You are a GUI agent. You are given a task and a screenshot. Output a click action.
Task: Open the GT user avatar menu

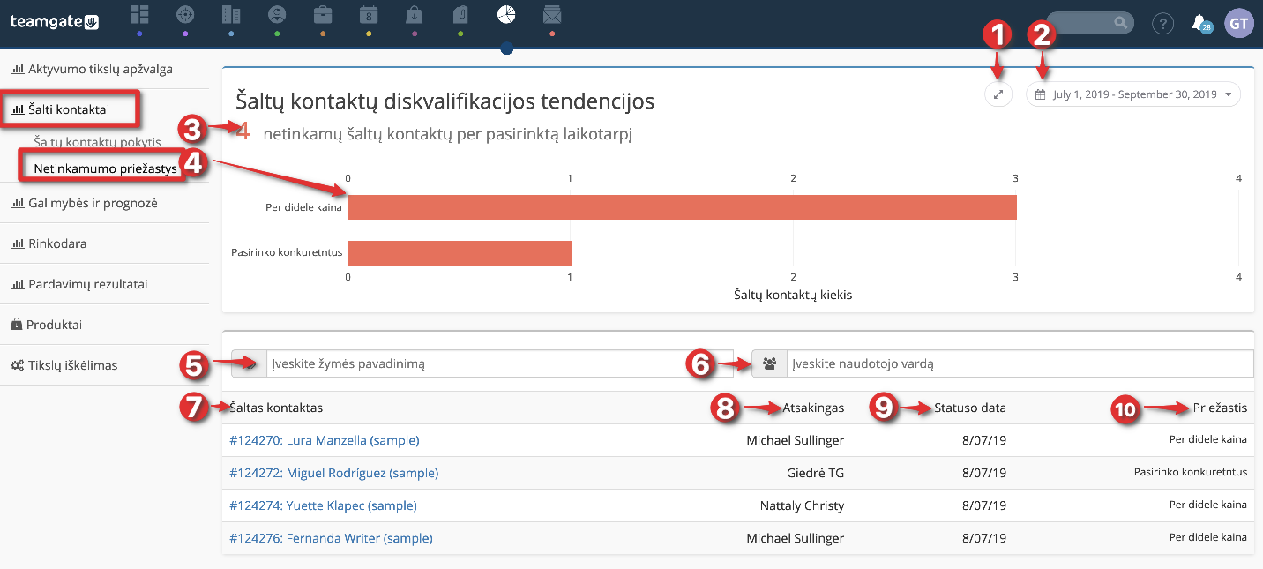1238,23
